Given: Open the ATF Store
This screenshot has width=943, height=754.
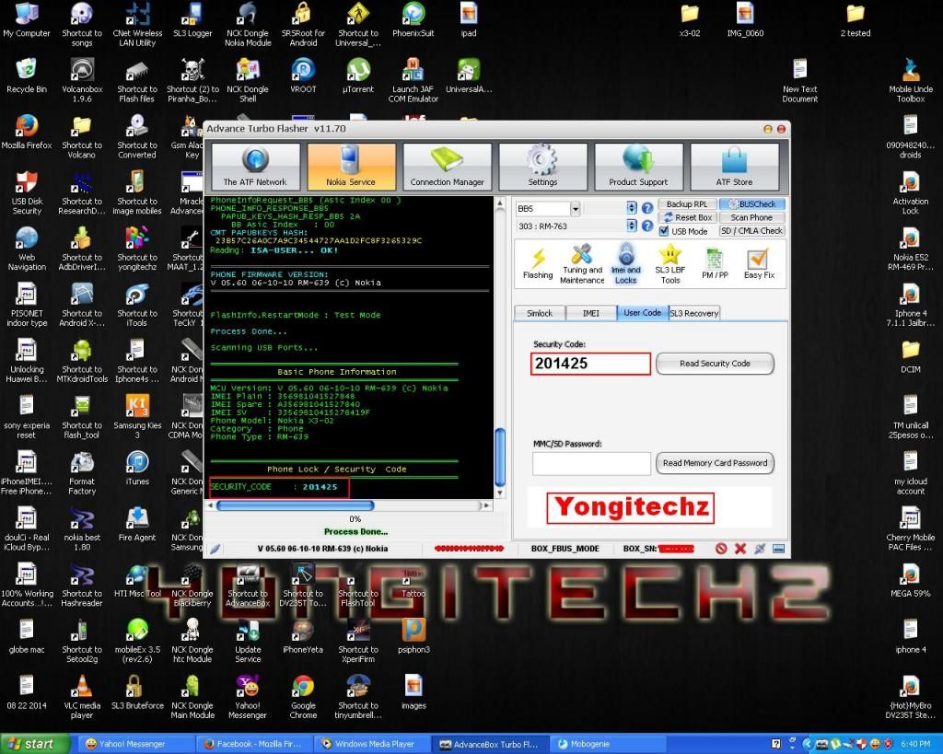Looking at the screenshot, I should (734, 167).
